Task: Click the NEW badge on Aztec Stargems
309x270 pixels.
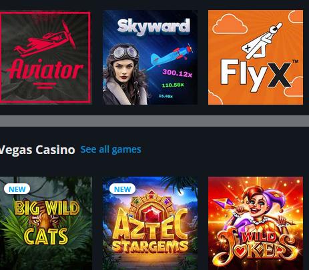Action: point(122,189)
